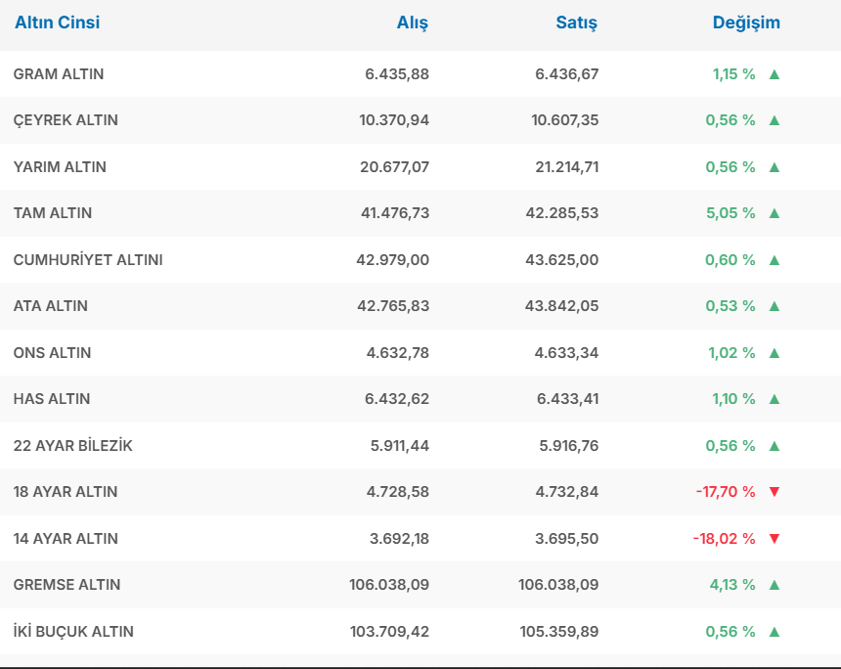Click the green up arrow for GRAM ALTIN
This screenshot has width=841, height=669.
[775, 74]
